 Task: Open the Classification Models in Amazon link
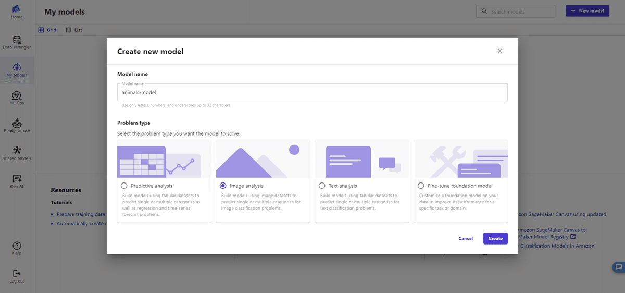click(556, 246)
